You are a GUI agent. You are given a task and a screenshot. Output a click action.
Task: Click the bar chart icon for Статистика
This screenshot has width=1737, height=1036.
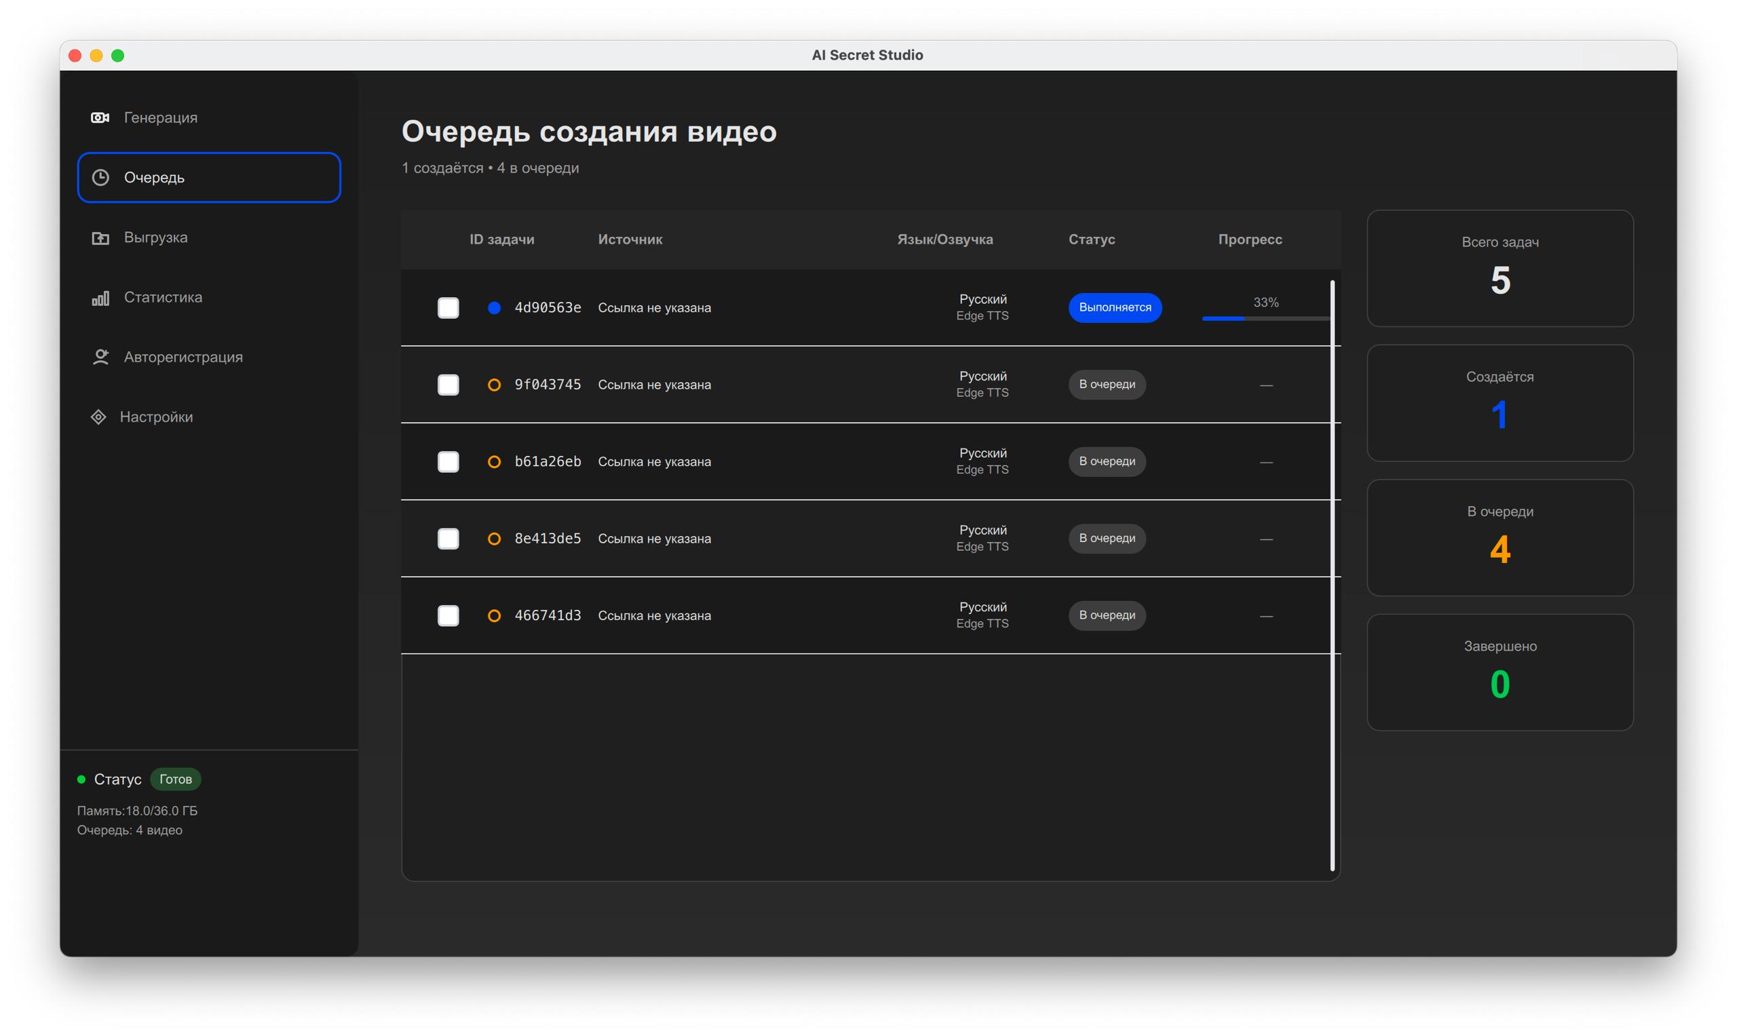pyautogui.click(x=100, y=298)
